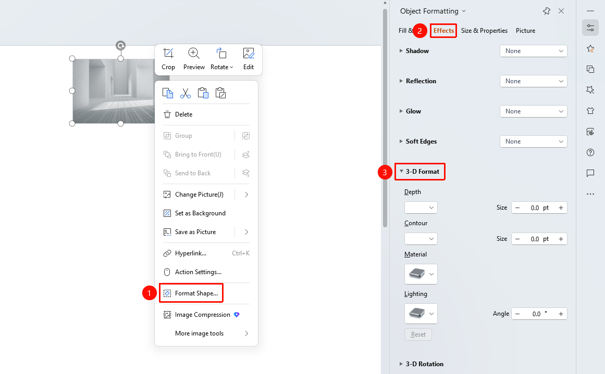Open the Shadow preset dropdown
Screen dimensions: 605x374
pyautogui.click(x=534, y=51)
